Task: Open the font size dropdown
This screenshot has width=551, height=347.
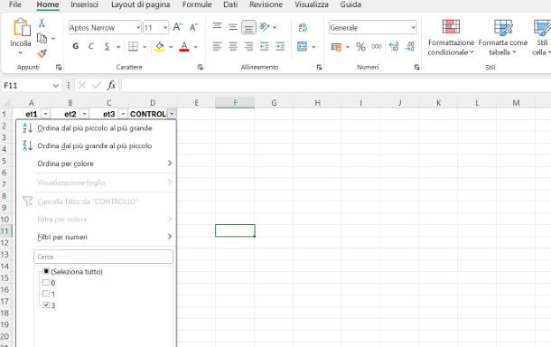Action: [164, 27]
